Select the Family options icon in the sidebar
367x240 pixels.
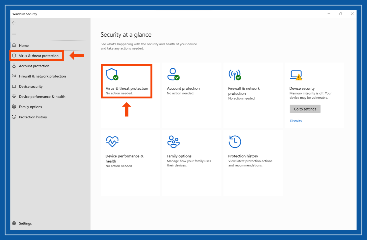14,107
